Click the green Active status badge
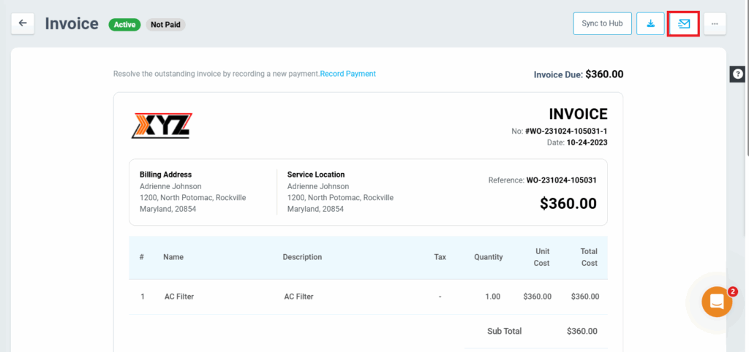Screen dimensions: 749x352 click(x=124, y=25)
